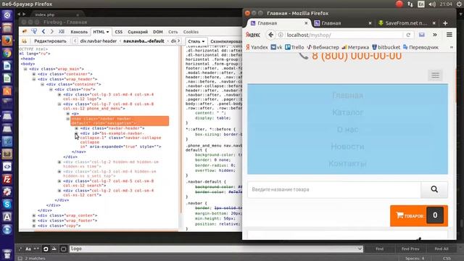Screen dimensions: 464x261
Task: Click the Редактировать button in Firebug
Action: point(50,41)
